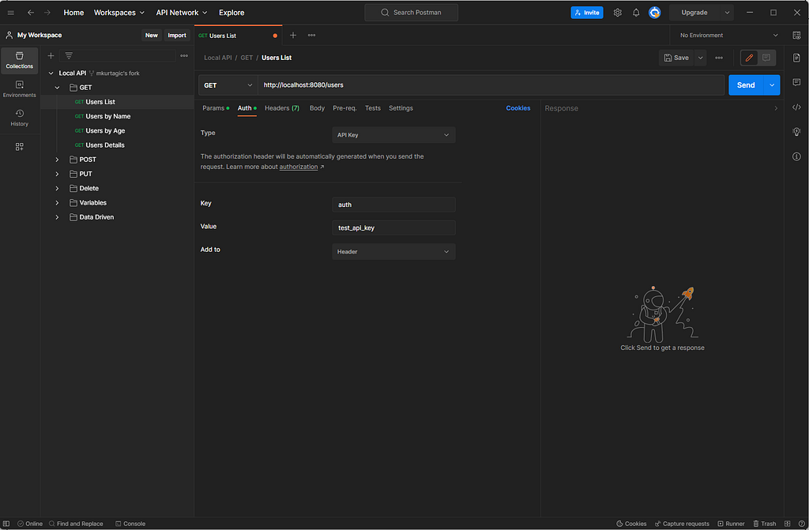The width and height of the screenshot is (809, 530).
Task: Open the help icon in status bar
Action: 802,524
